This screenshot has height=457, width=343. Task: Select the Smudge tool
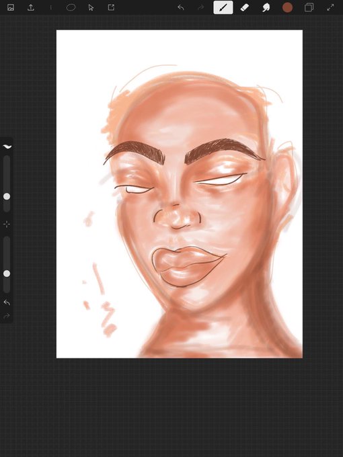[266, 7]
